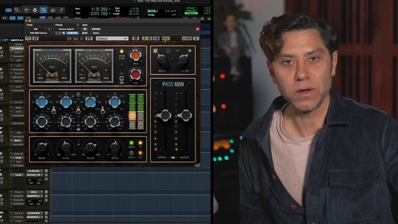Open the plugin name selector under Track
The height and width of the screenshot is (224, 398).
[39, 33]
